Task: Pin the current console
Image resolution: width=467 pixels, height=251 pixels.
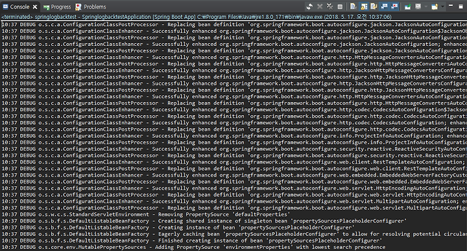Action: tap(408, 6)
